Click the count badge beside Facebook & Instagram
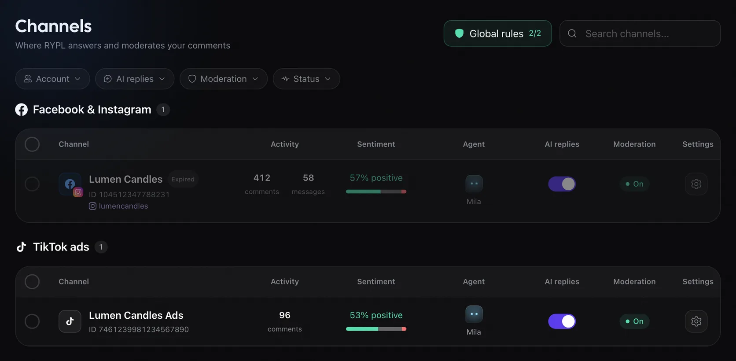Image resolution: width=736 pixels, height=361 pixels. tap(163, 110)
